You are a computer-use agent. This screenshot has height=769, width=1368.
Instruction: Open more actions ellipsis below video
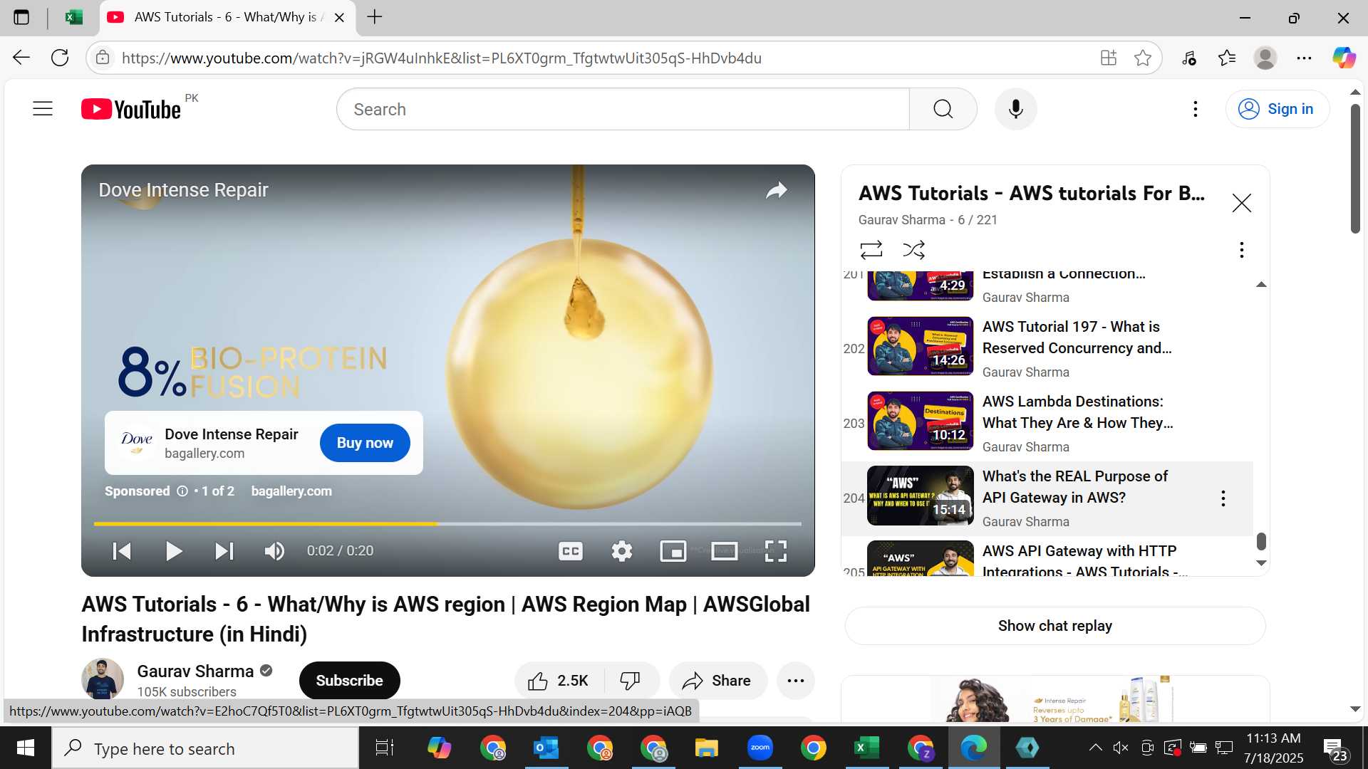pos(795,681)
